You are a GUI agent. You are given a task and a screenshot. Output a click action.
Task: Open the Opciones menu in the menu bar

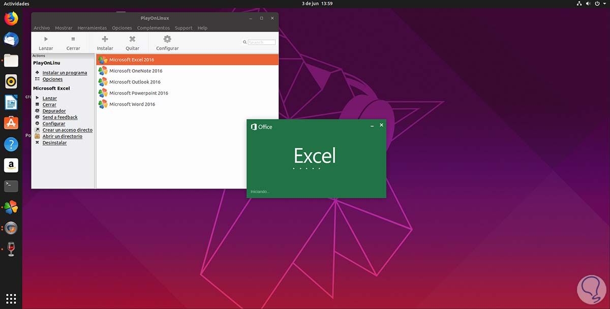(x=122, y=28)
